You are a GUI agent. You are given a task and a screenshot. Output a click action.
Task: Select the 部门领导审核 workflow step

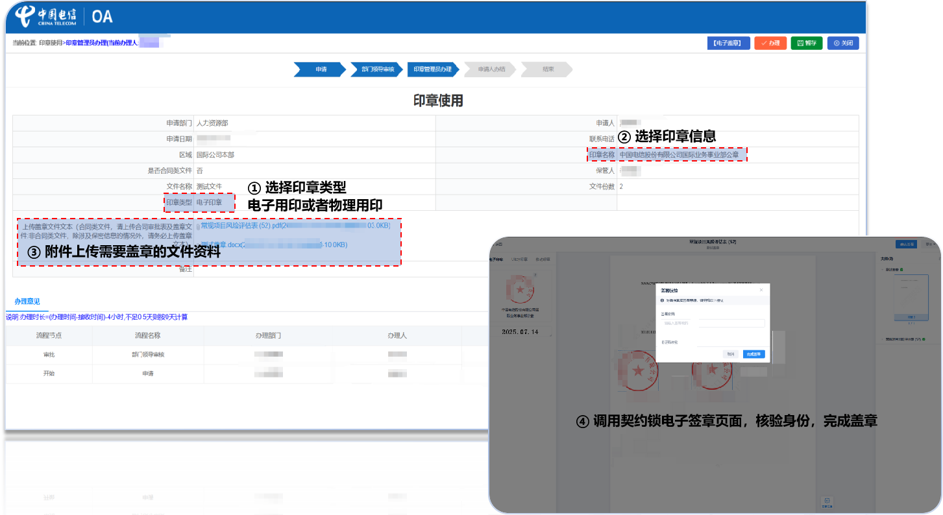click(x=377, y=69)
